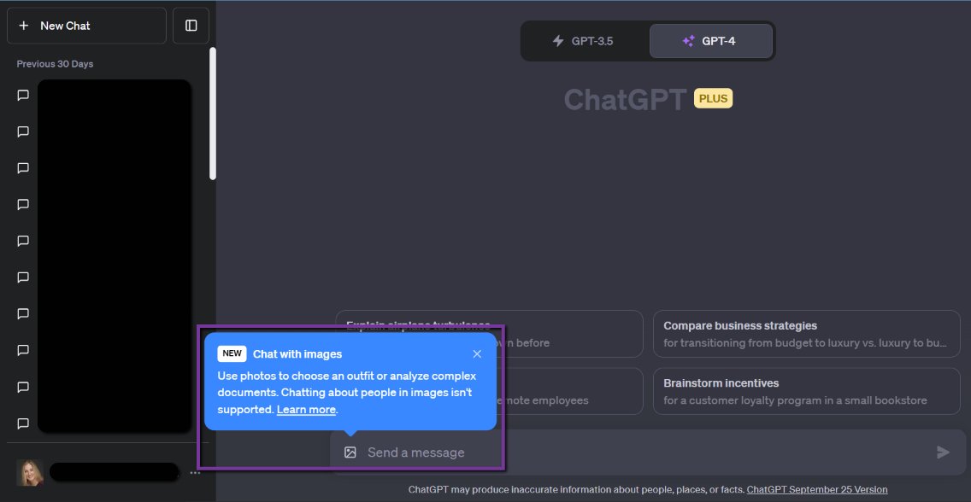Click the plus icon next to New Chat

coord(22,25)
